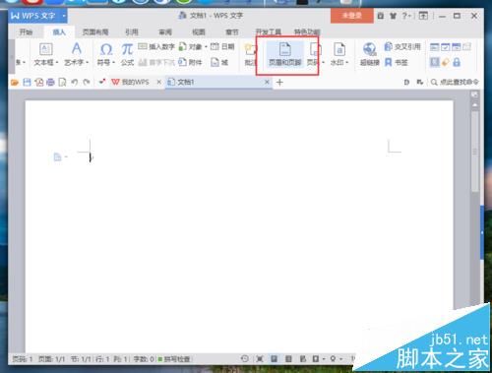Switch to the Page Layout (页面布局) tab
492x373 pixels.
coord(95,31)
